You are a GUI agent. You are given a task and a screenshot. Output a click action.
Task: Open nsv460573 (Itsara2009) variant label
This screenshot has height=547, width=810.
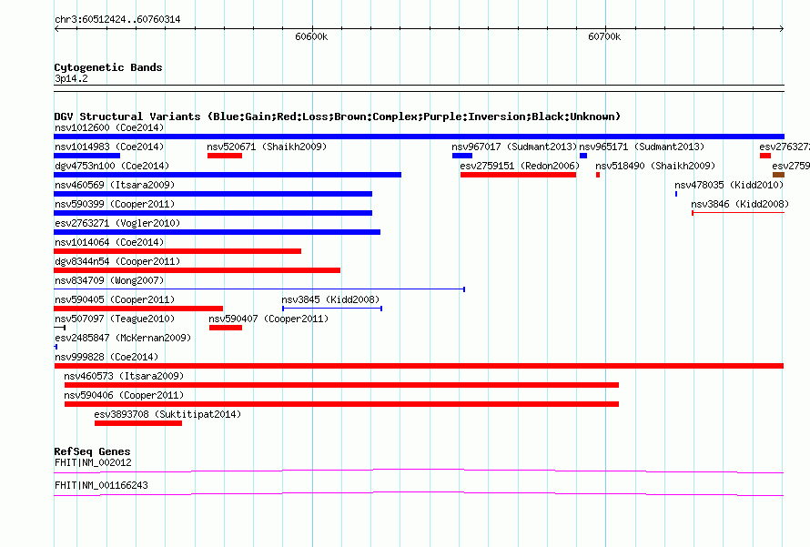pyautogui.click(x=124, y=376)
